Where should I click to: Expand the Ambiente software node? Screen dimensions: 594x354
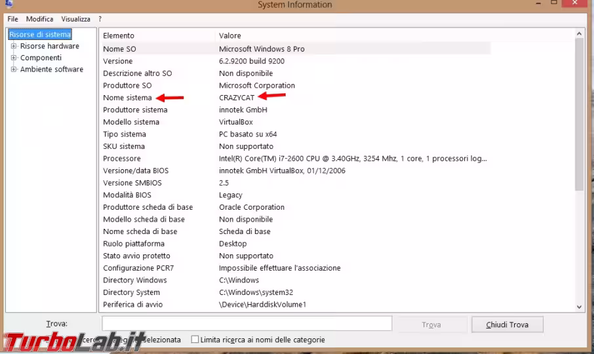14,69
